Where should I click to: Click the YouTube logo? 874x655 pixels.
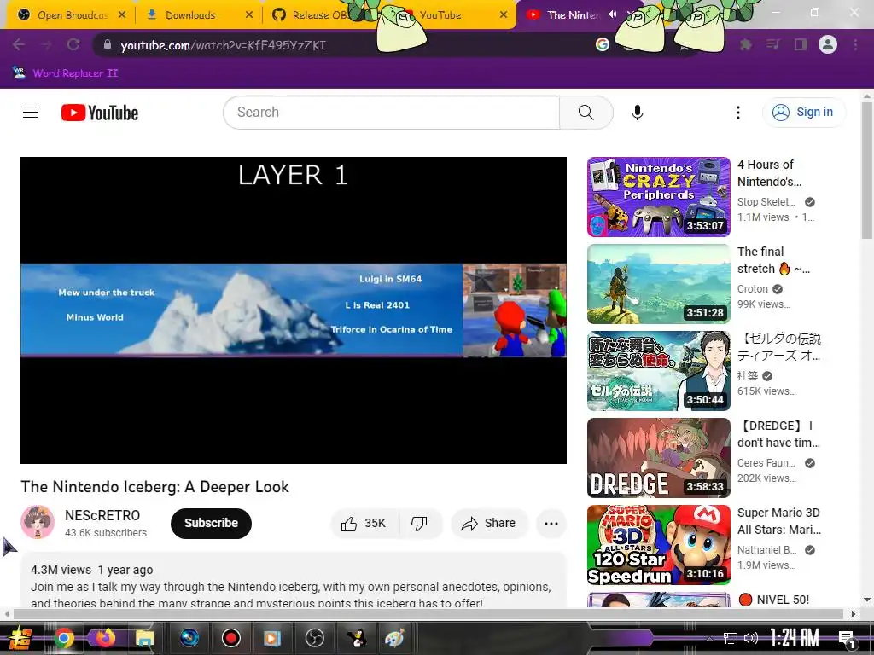tap(100, 113)
